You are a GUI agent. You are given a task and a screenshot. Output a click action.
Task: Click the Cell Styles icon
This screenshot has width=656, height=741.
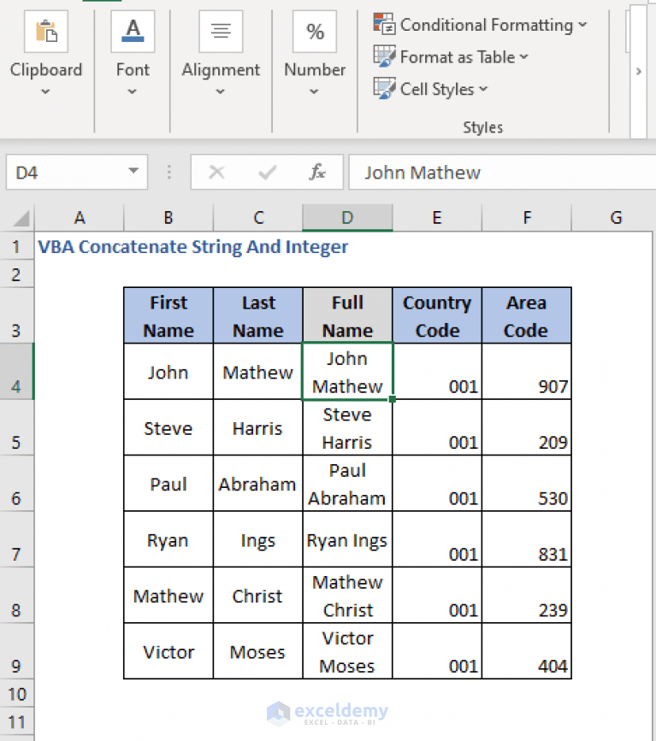tap(384, 89)
